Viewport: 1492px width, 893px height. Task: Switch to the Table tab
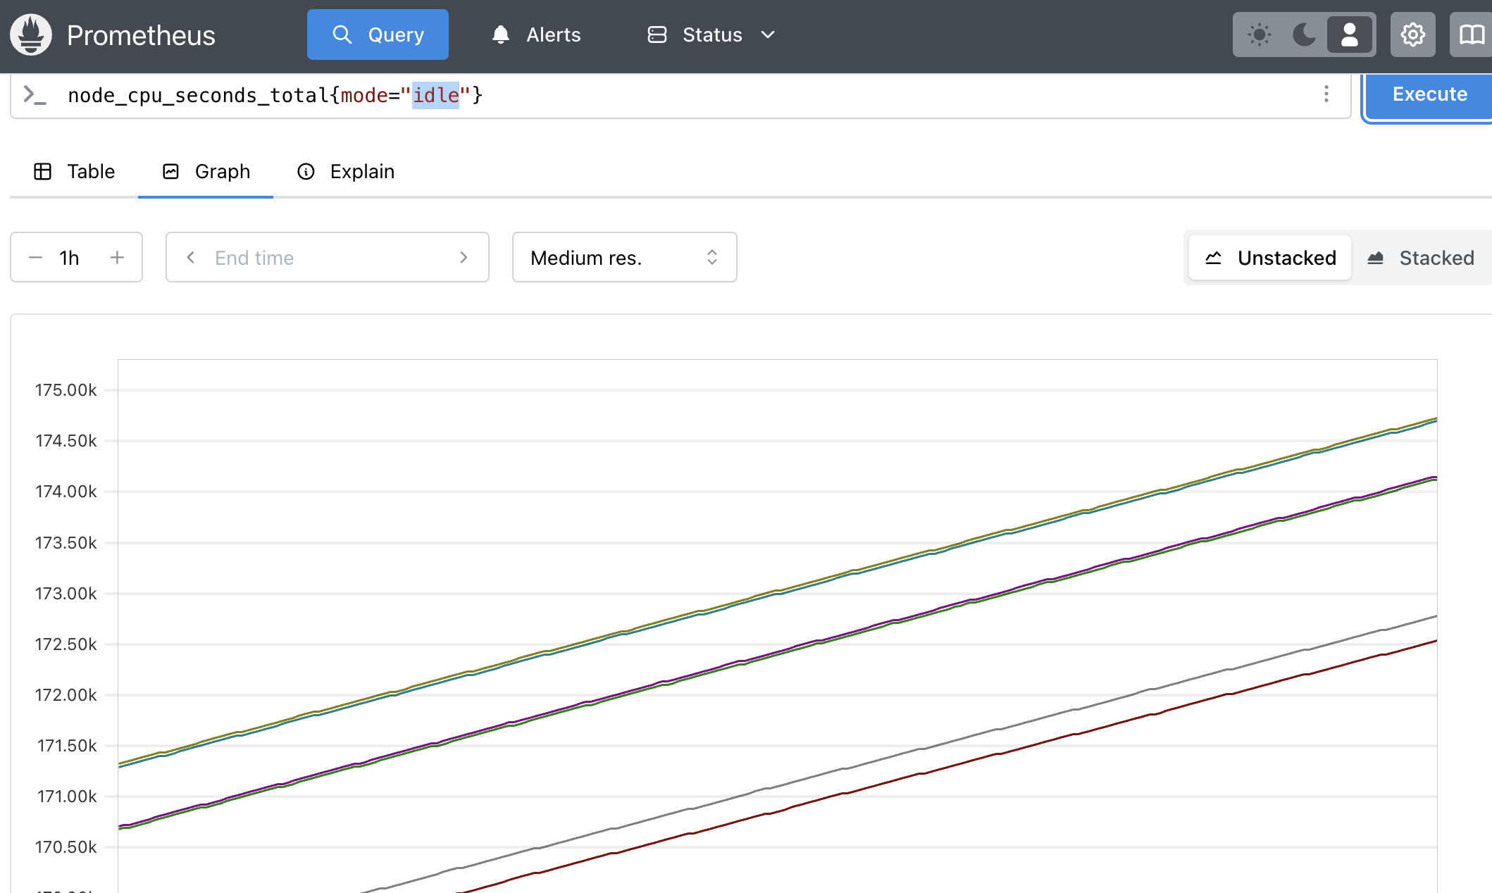pos(75,172)
